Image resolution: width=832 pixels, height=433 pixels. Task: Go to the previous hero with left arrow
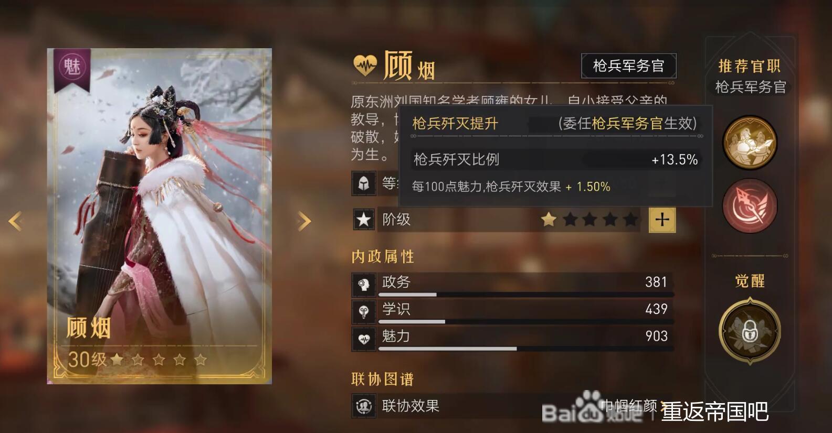(15, 221)
